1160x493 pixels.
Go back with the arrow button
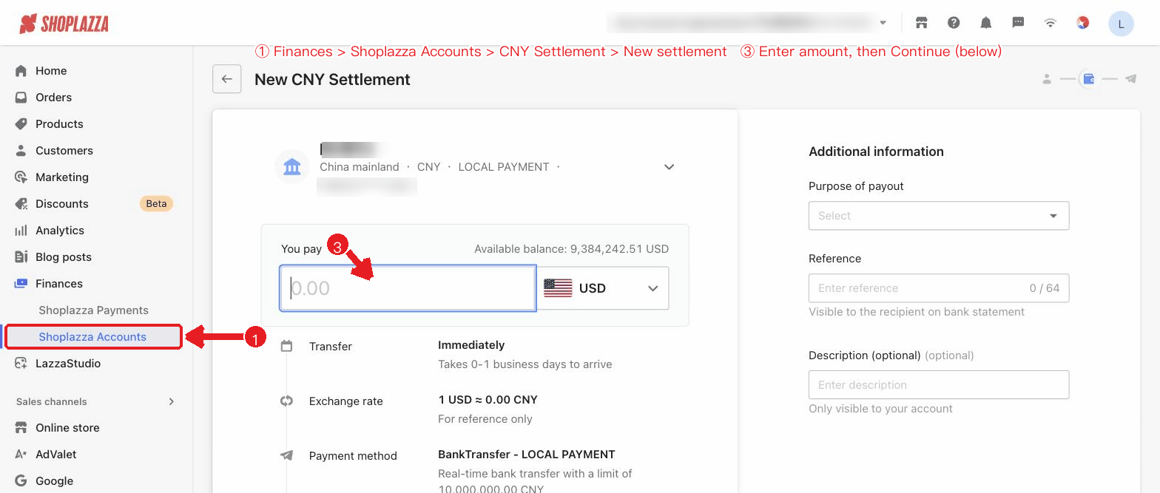[227, 79]
